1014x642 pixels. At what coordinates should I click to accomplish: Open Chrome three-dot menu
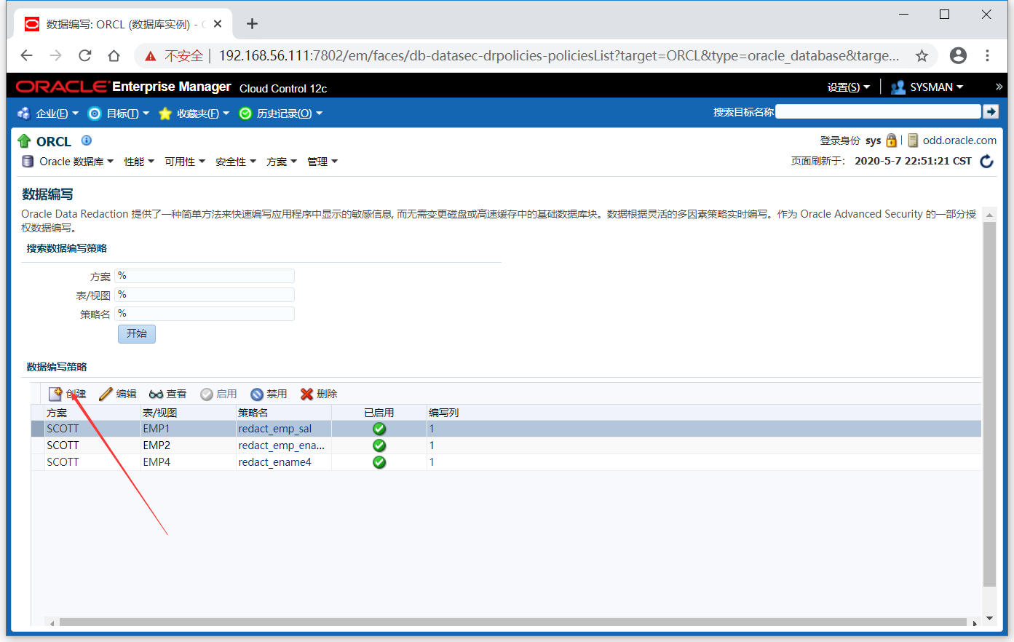(987, 55)
